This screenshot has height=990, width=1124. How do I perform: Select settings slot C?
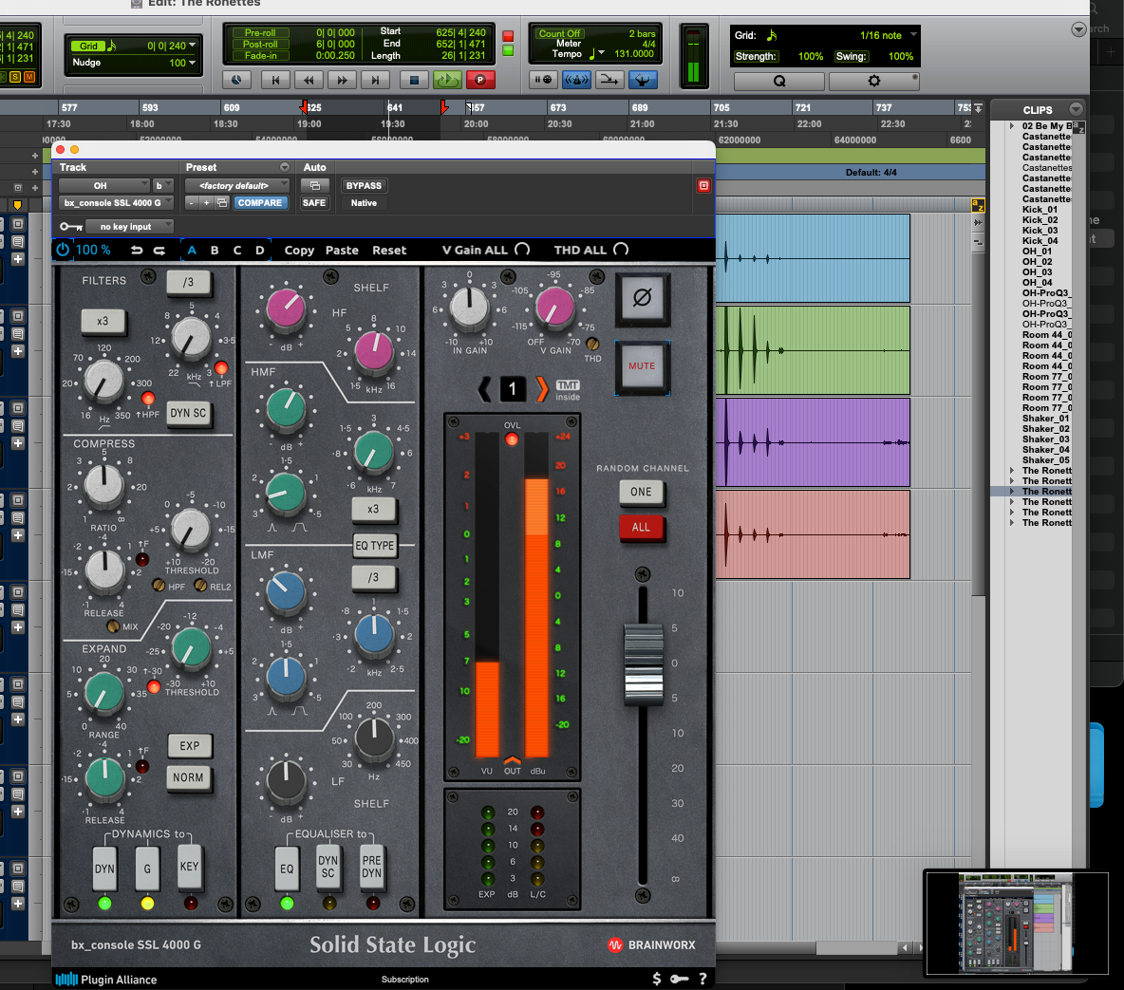point(237,251)
